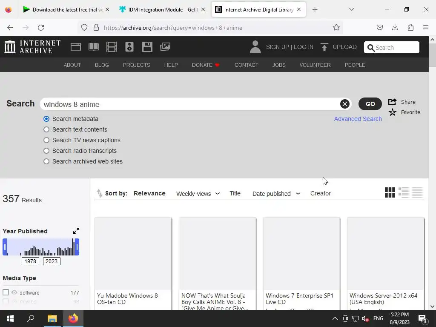Viewport: 436px width, 327px height.
Task: Switch to extended list view
Action: pyautogui.click(x=404, y=192)
